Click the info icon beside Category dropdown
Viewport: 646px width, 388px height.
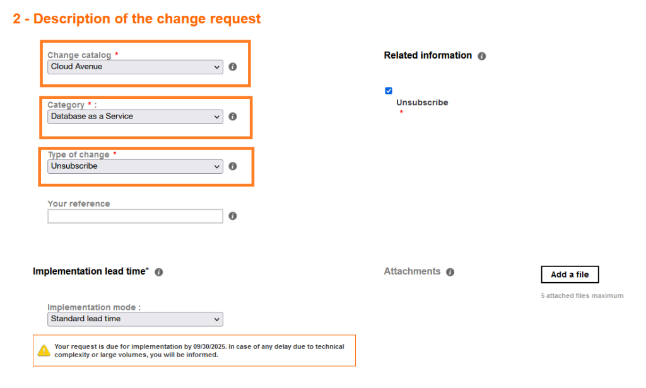click(233, 117)
